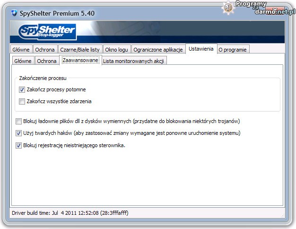Enable Zakończ wszystkie zdarzenia checkbox
The image size is (296, 229).
[x=22, y=101]
